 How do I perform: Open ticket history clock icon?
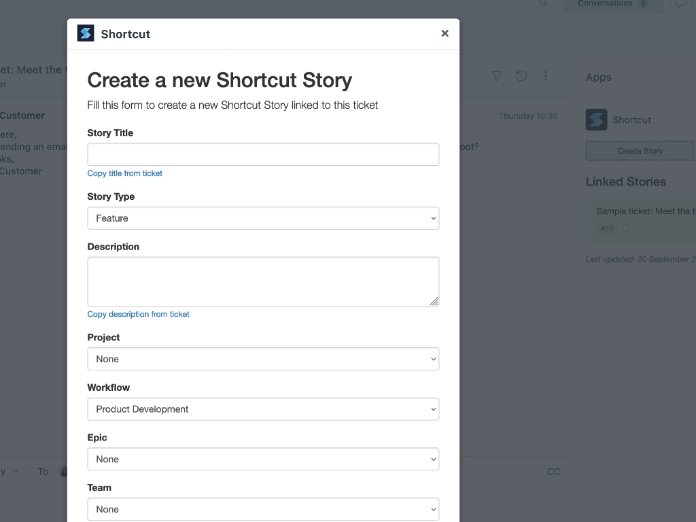pos(521,76)
